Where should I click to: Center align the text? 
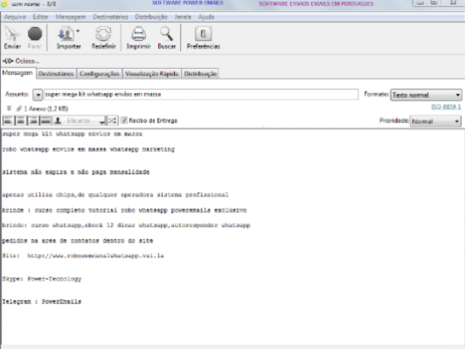coord(21,121)
